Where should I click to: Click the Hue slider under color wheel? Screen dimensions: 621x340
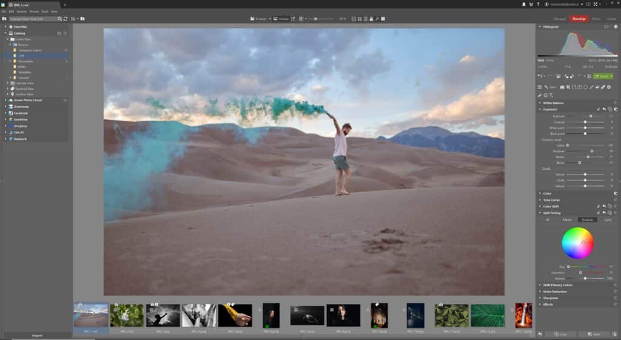588,267
